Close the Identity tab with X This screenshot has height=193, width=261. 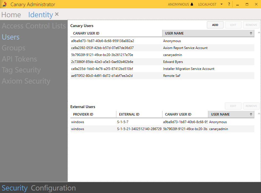pos(57,14)
